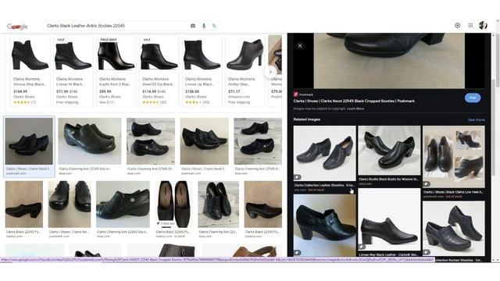
Task: Click the large preview image
Action: coord(389,61)
